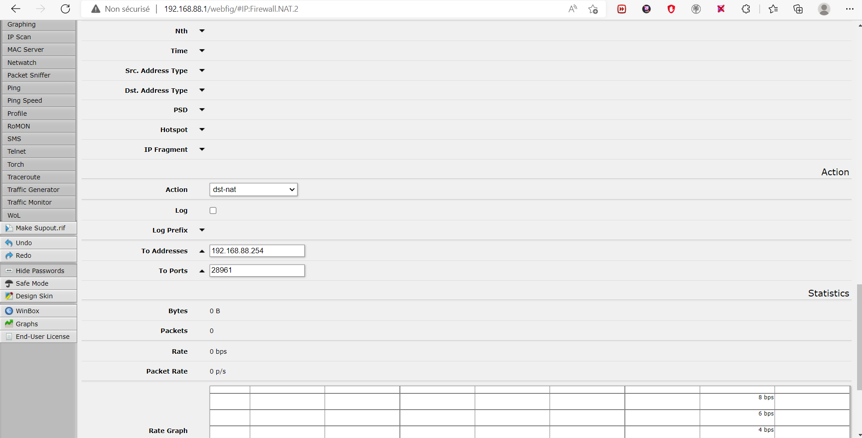Open Torch menu item
The width and height of the screenshot is (862, 438).
[x=38, y=164]
